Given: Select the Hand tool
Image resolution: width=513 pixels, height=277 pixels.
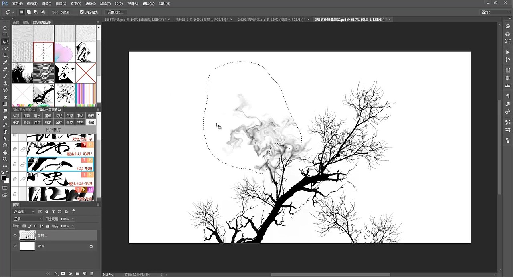Looking at the screenshot, I should (x=5, y=152).
